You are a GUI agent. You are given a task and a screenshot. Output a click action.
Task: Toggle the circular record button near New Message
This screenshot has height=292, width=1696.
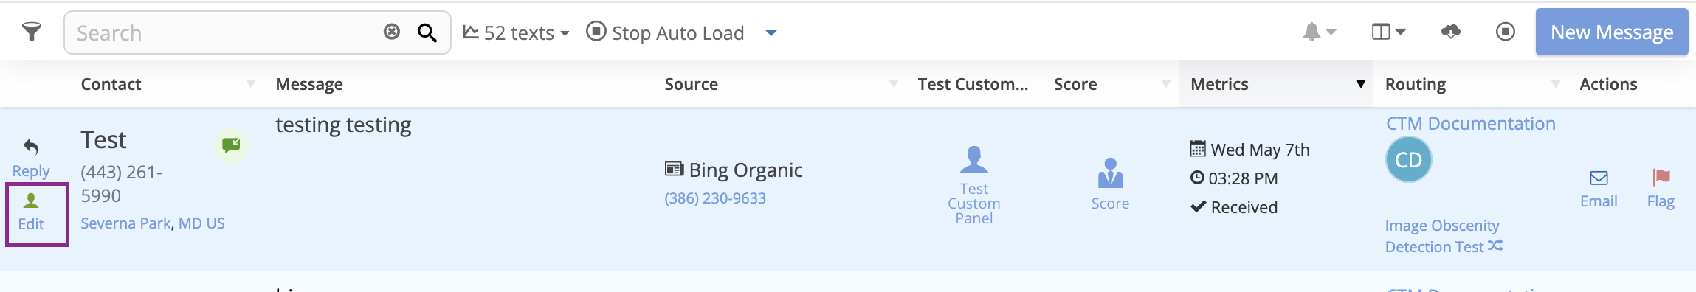click(x=1506, y=32)
